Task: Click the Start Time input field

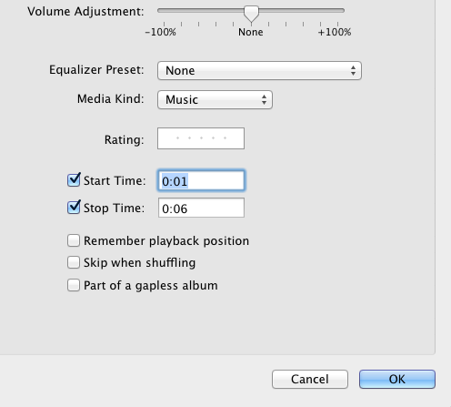Action: click(201, 181)
